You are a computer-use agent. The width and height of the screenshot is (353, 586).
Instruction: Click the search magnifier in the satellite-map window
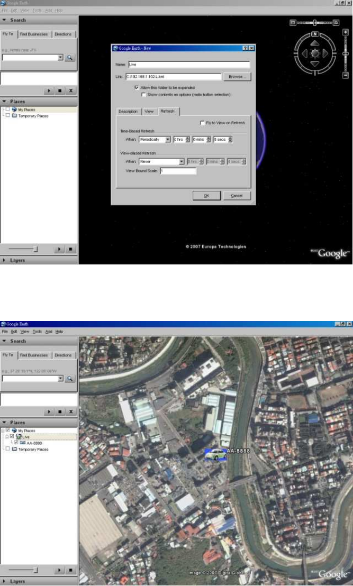point(69,379)
